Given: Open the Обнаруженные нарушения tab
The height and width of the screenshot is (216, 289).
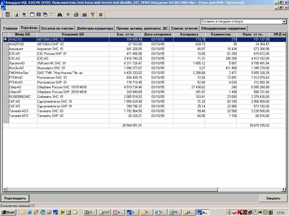Looking at the screenshot, I should coord(224,28).
